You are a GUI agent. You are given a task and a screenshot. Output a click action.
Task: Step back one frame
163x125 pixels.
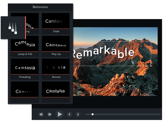pyautogui.click(x=41, y=114)
